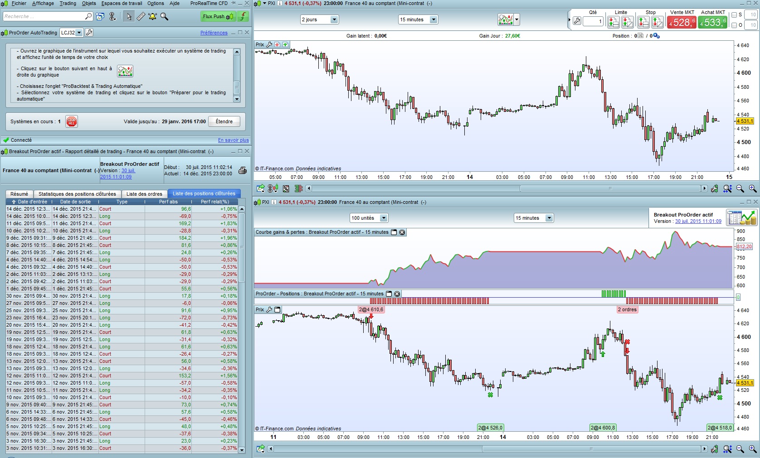Close the gains and losses curve panel
This screenshot has height=458, width=760.
coord(402,232)
